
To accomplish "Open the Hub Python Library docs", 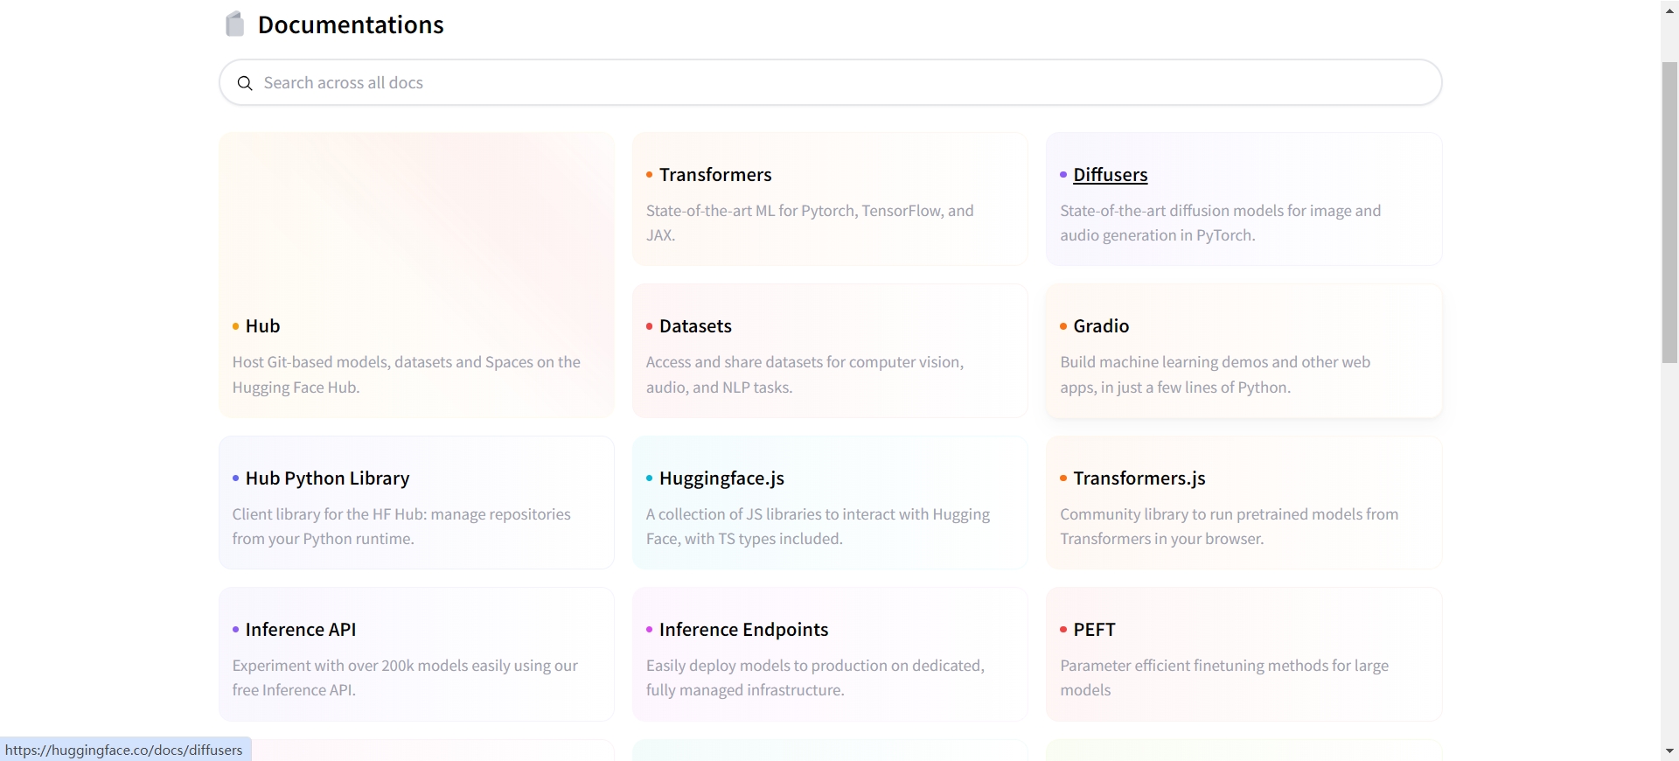I will click(327, 478).
